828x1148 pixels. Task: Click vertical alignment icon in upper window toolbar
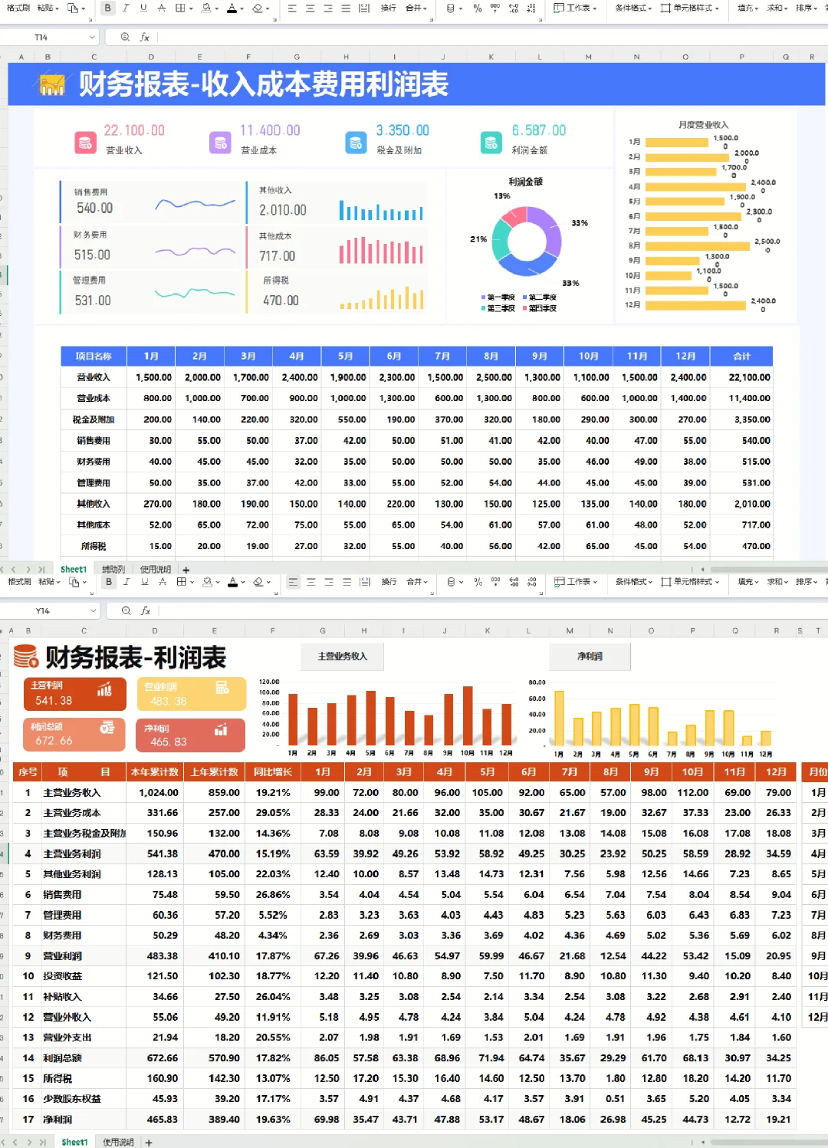[364, 8]
